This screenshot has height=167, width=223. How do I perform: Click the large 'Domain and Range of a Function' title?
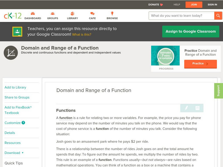pyautogui.click(x=60, y=48)
